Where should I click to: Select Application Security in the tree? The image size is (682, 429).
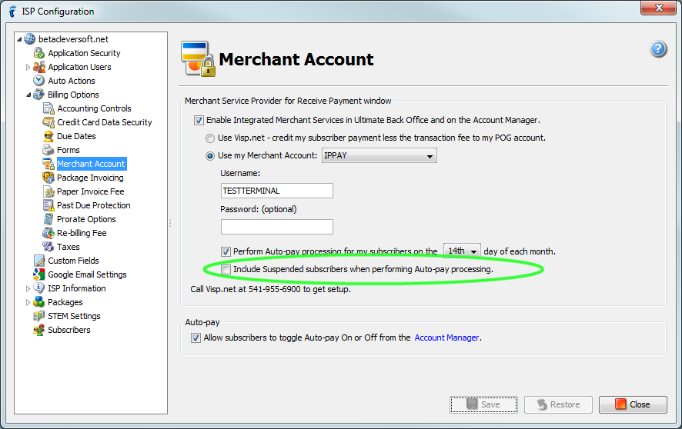84,53
